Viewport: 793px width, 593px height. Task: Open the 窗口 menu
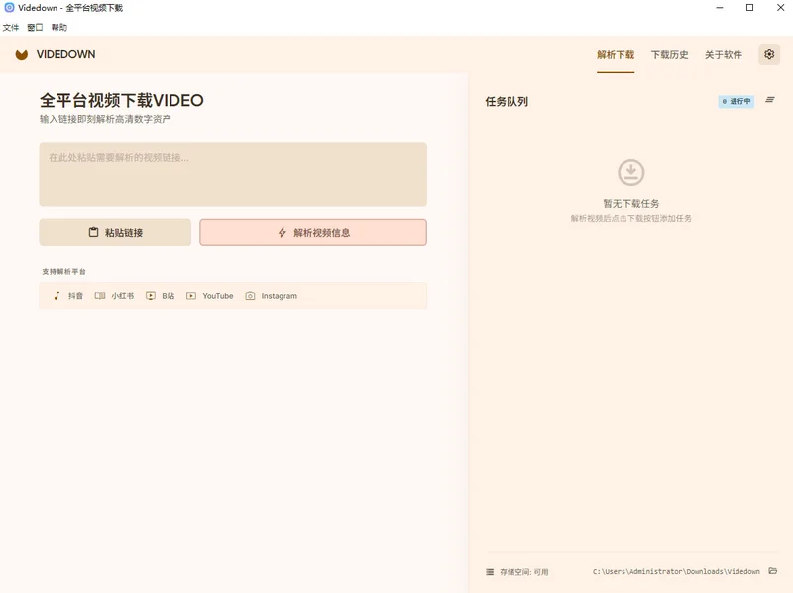point(35,28)
